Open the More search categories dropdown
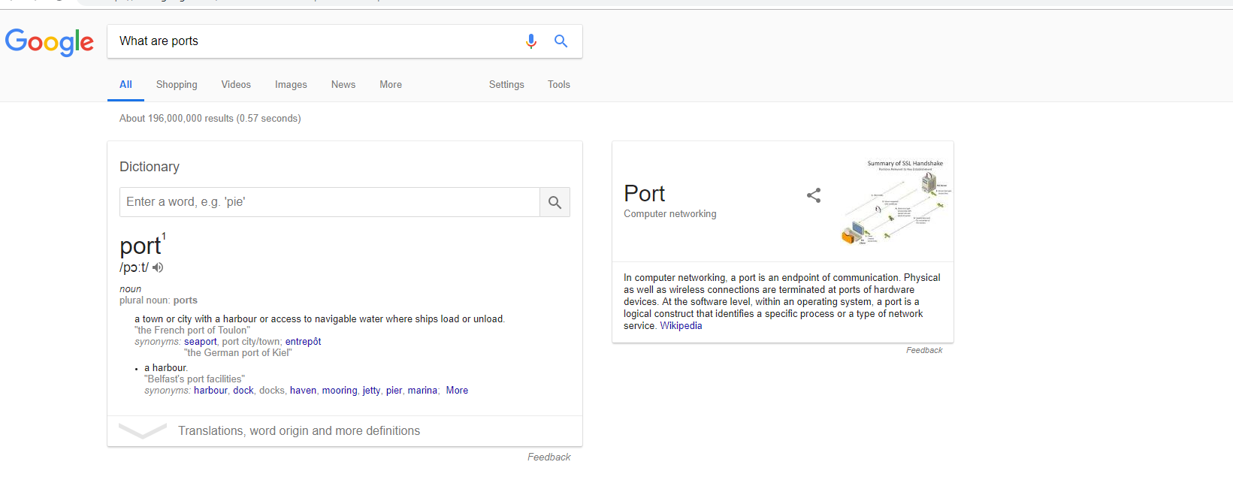This screenshot has height=477, width=1233. coord(391,85)
